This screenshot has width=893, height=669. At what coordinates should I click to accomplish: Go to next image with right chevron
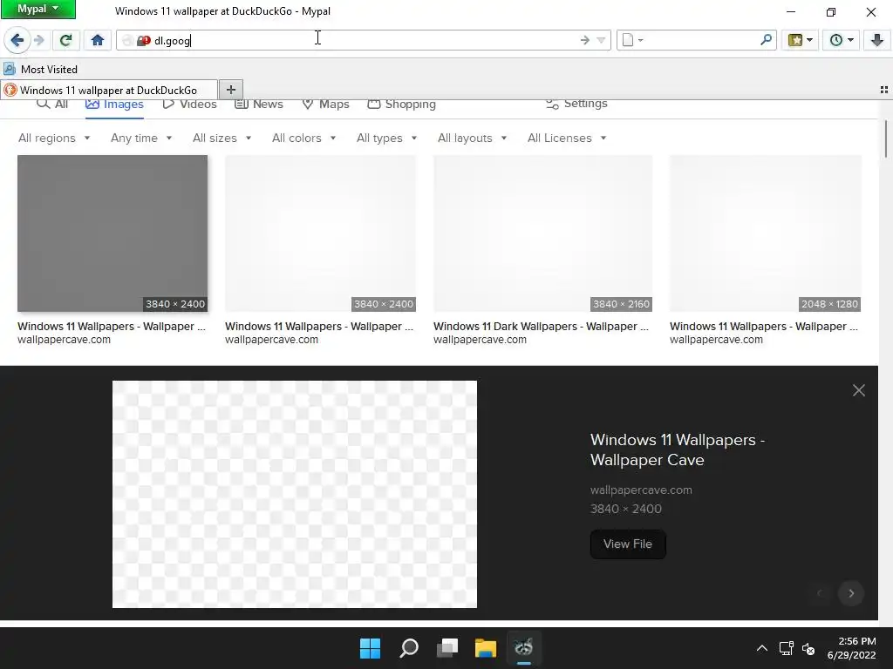(851, 593)
